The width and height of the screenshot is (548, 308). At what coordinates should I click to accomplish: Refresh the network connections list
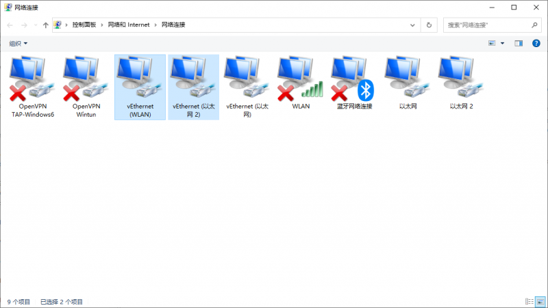pyautogui.click(x=429, y=25)
